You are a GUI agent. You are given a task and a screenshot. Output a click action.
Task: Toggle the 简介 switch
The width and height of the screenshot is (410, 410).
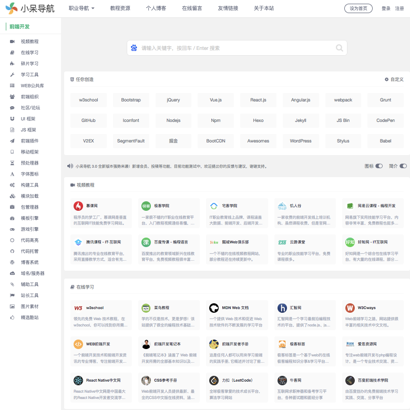coord(403,166)
